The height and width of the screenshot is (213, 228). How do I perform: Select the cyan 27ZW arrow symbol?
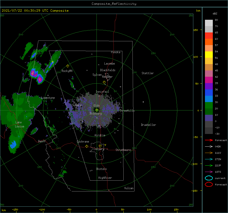click(x=209, y=159)
